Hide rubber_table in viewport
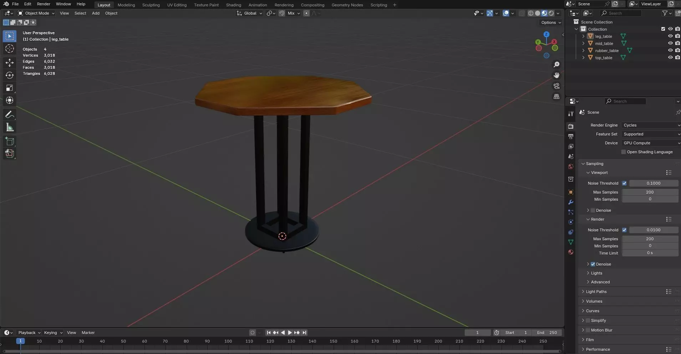 pyautogui.click(x=670, y=50)
